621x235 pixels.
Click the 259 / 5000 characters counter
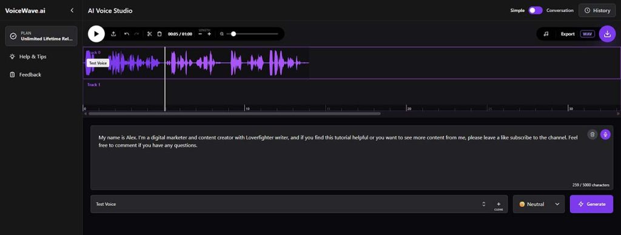tap(591, 184)
